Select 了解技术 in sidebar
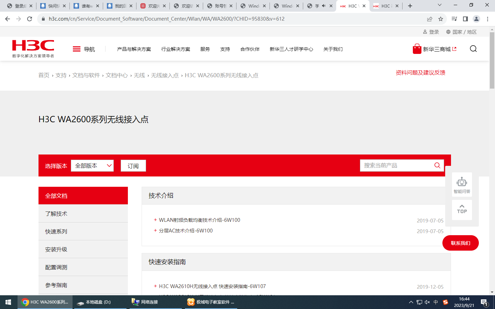This screenshot has width=495, height=309. point(83,214)
